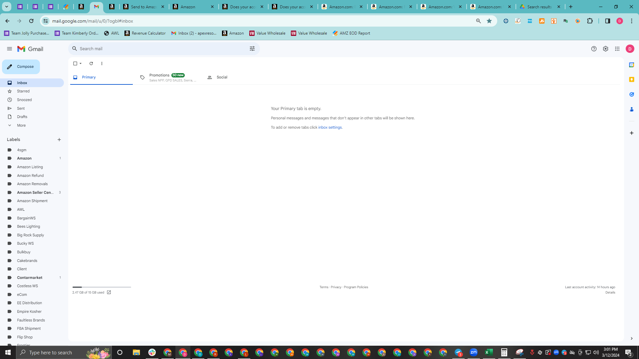The width and height of the screenshot is (639, 359).
Task: Open Google Keep side panel
Action: point(631,79)
